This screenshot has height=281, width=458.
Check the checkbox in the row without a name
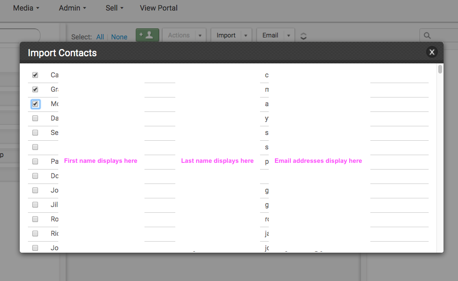pyautogui.click(x=35, y=147)
